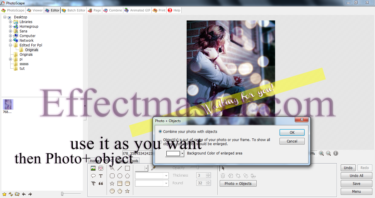Open the Batch Editor tab

pos(73,10)
